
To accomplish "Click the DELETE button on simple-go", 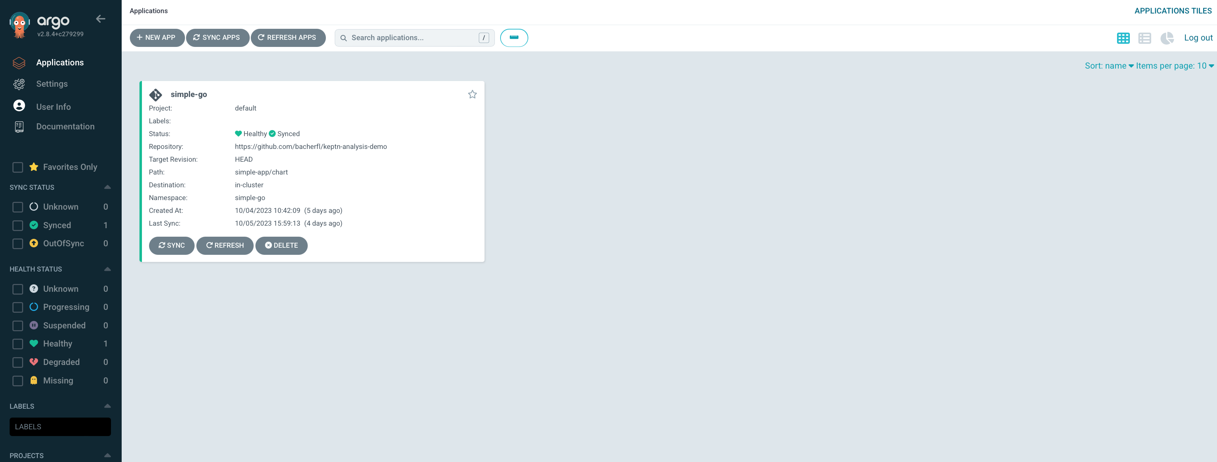I will click(281, 245).
